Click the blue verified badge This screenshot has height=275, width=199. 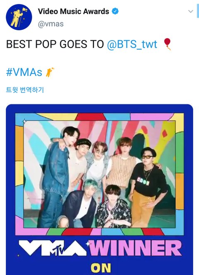(x=115, y=11)
